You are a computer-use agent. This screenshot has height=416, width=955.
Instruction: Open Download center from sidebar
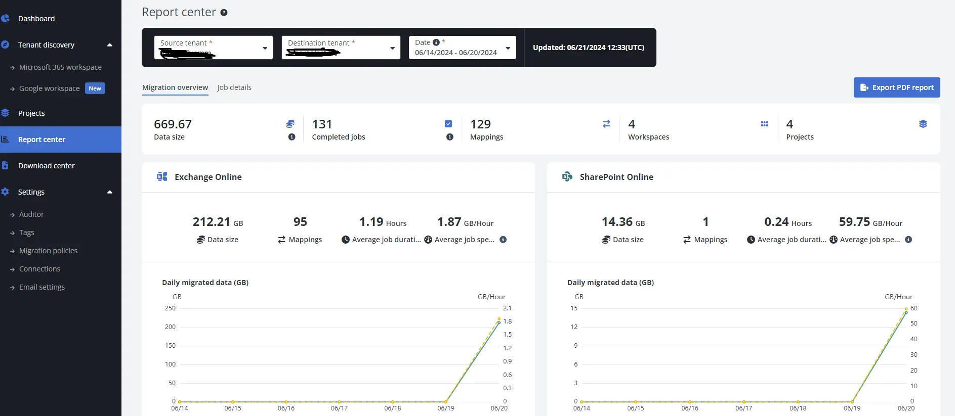click(46, 166)
